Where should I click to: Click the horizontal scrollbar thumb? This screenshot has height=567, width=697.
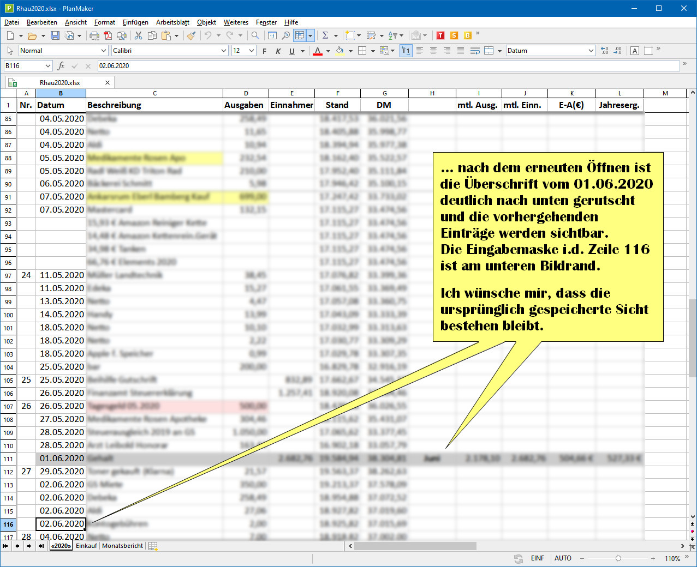[415, 546]
